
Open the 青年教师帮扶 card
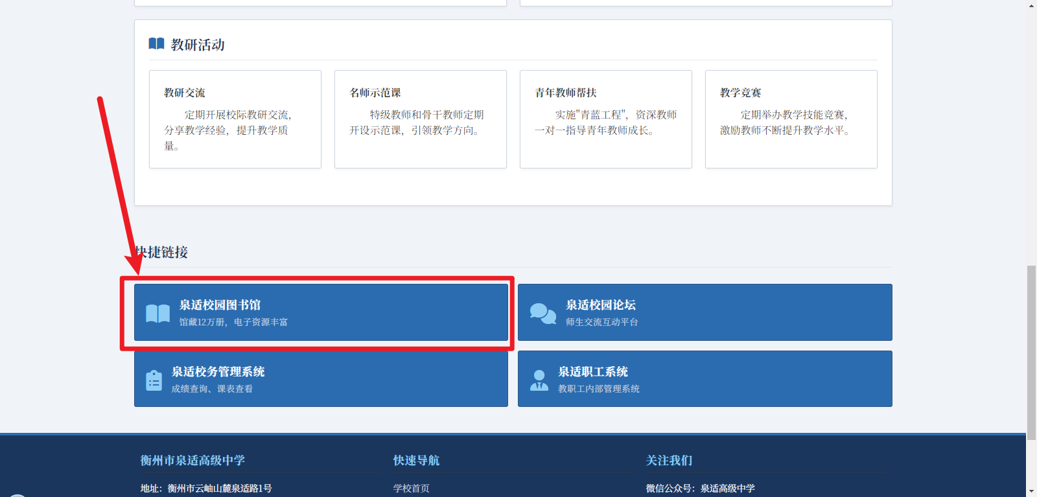tap(605, 119)
